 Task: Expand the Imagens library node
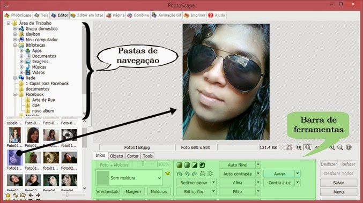point(21,62)
